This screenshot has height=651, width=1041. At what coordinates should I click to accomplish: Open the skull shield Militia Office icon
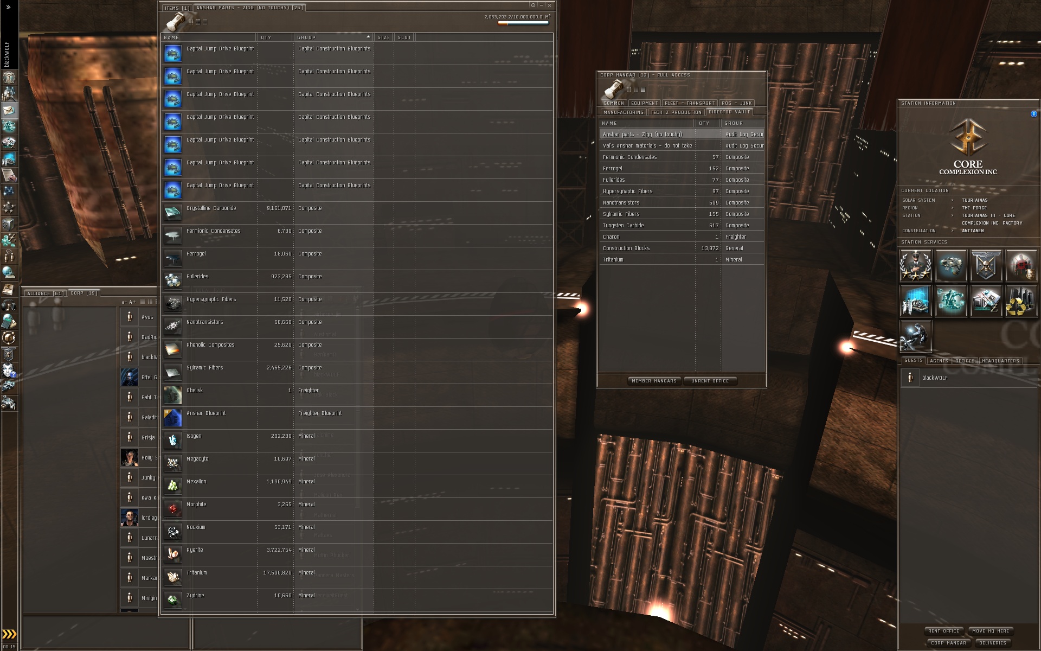click(986, 265)
